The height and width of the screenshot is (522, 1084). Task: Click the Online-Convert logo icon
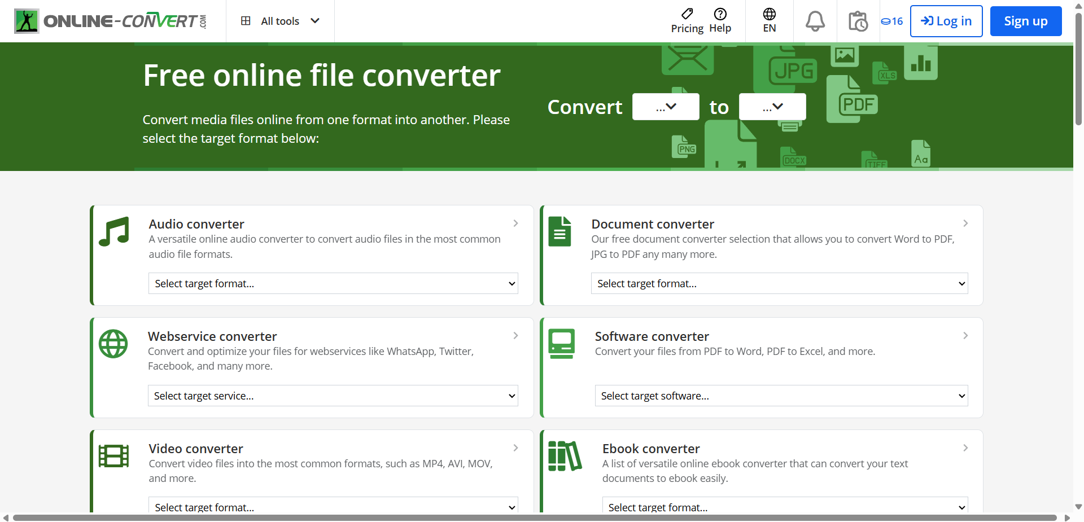[x=27, y=21]
